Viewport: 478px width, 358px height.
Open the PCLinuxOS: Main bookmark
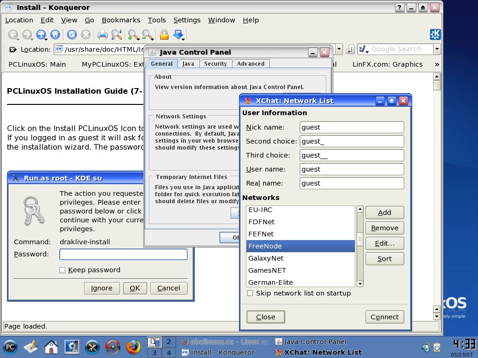pyautogui.click(x=37, y=64)
